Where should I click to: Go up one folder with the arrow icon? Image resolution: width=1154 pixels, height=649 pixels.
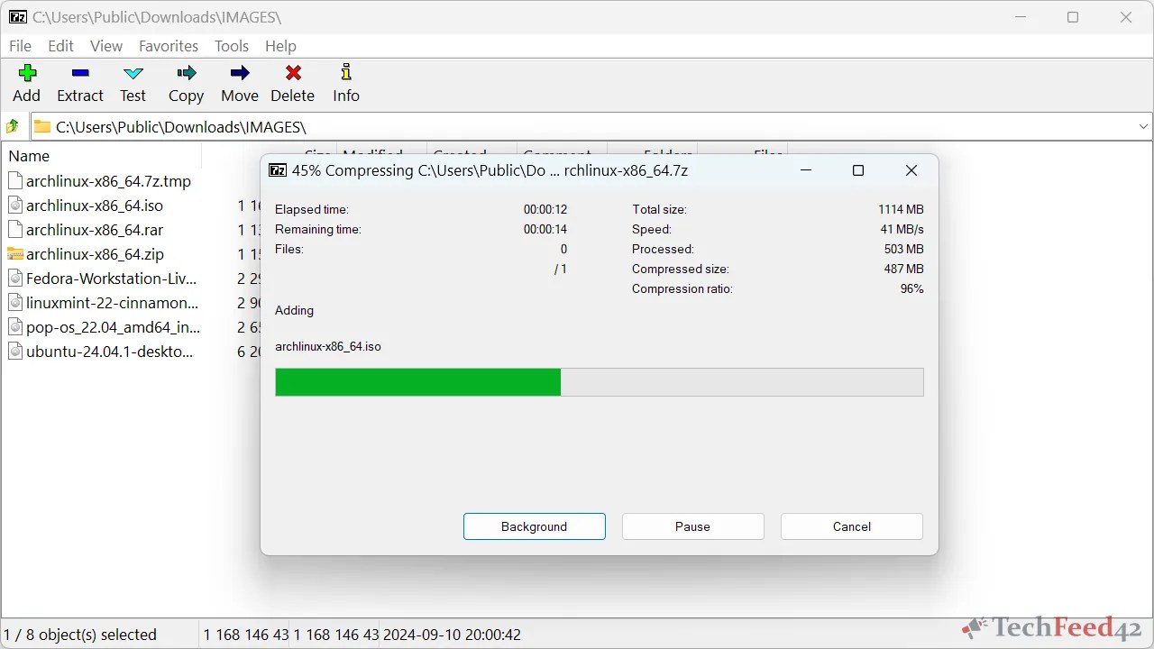coord(13,126)
